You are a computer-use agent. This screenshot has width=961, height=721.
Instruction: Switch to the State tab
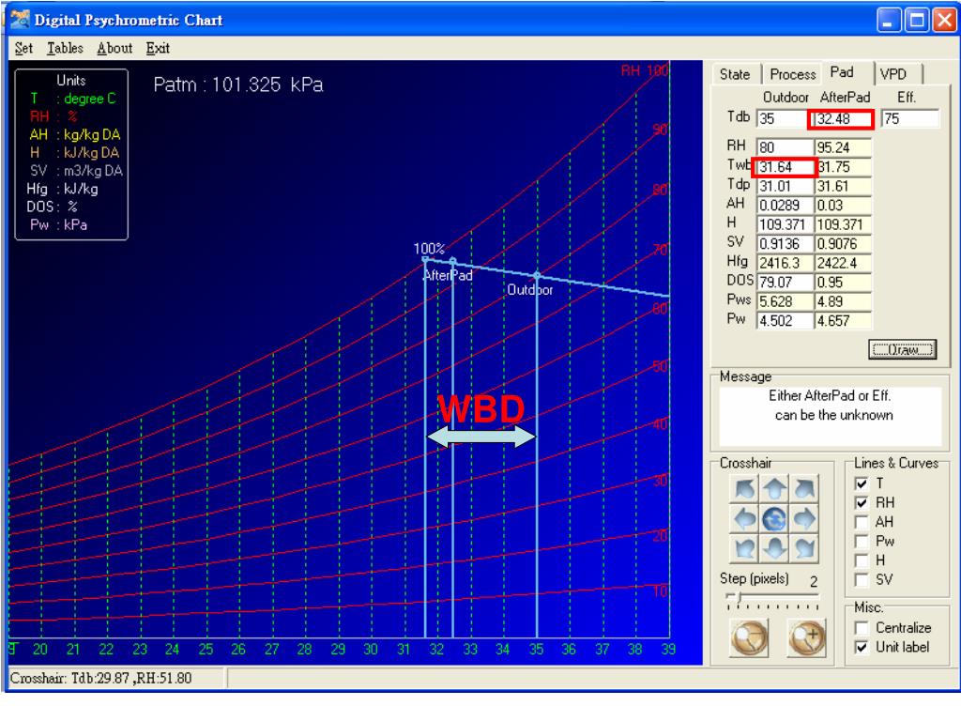point(735,74)
